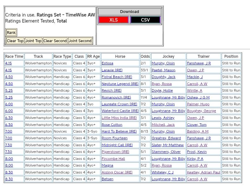Download ratings as CSV file
The width and height of the screenshot is (250, 191).
tap(145, 20)
